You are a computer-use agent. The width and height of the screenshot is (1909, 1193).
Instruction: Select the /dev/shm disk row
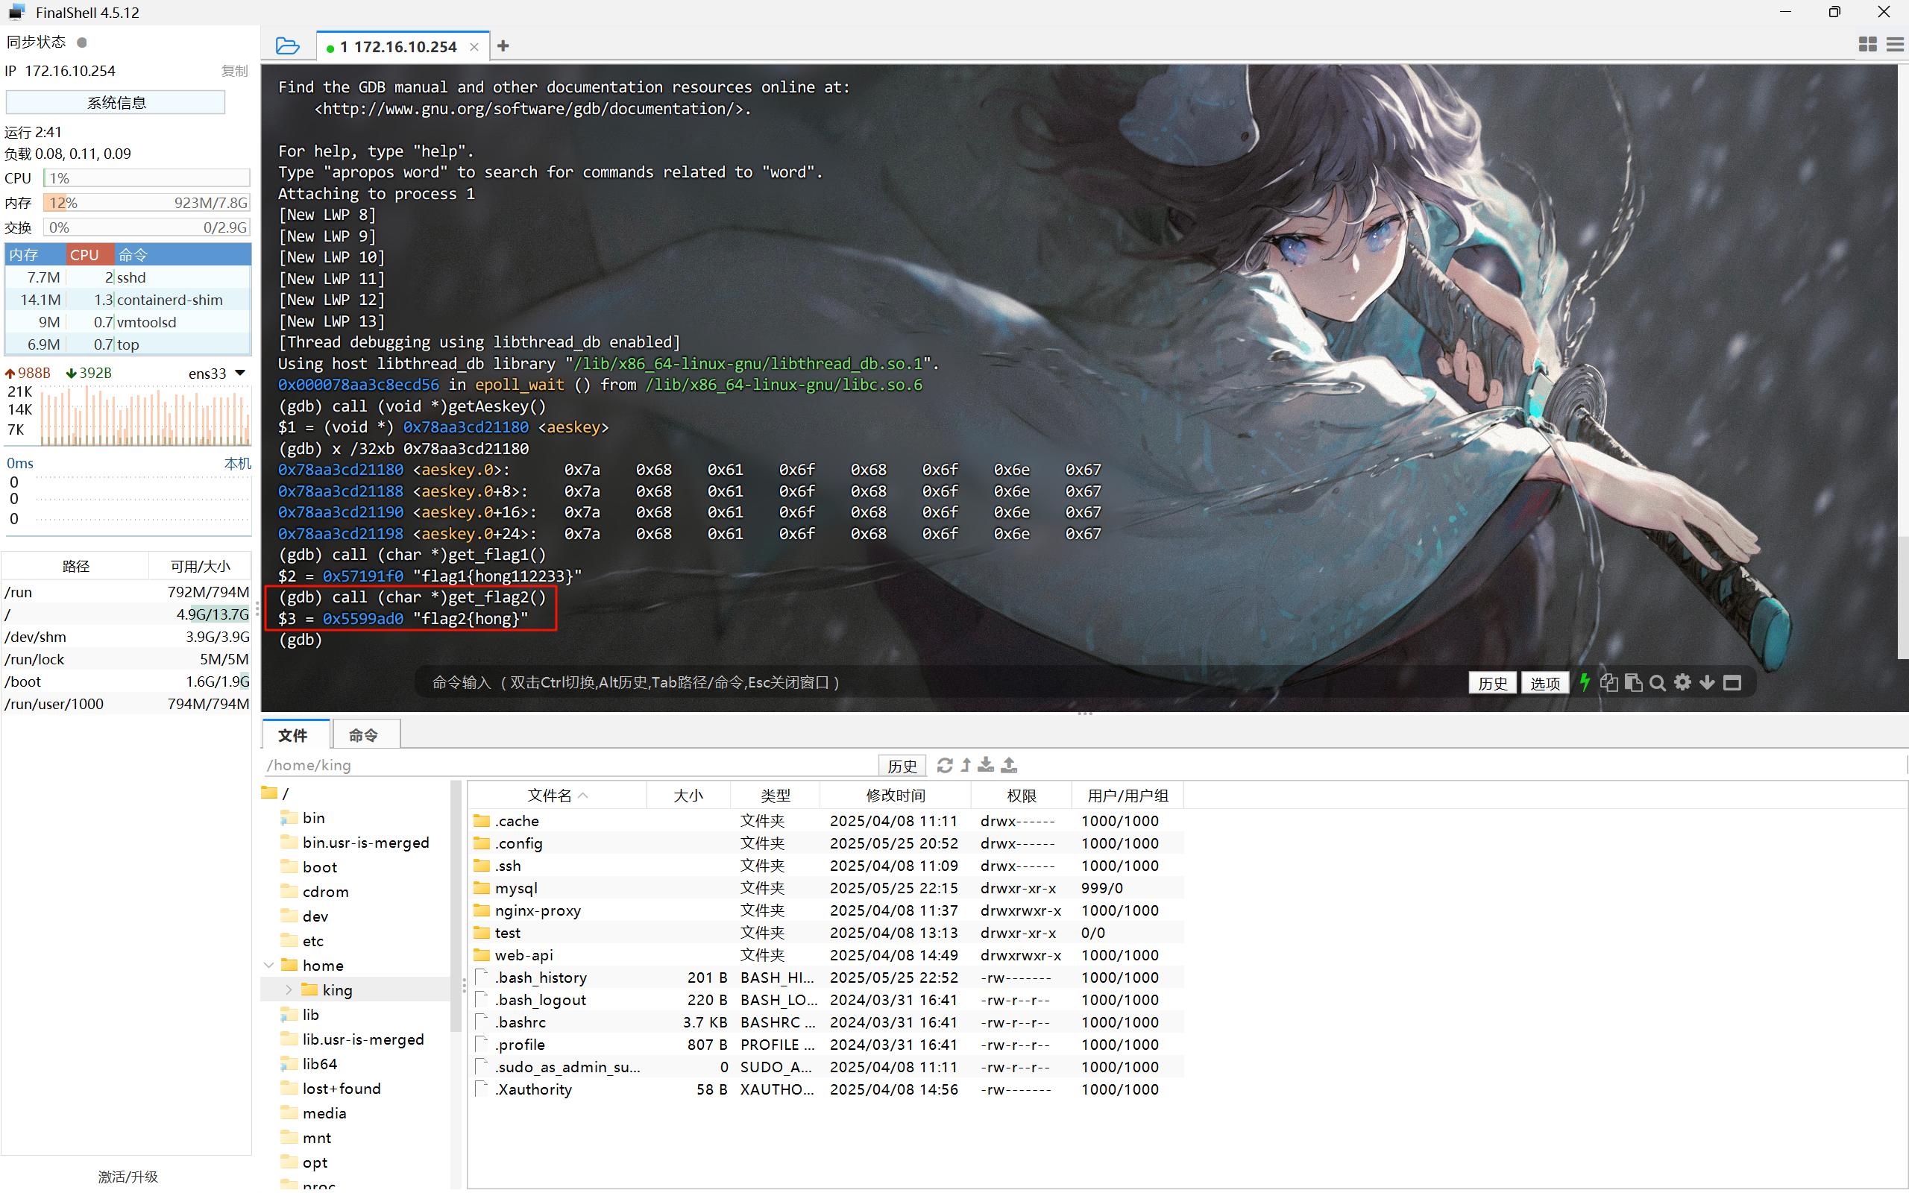126,637
